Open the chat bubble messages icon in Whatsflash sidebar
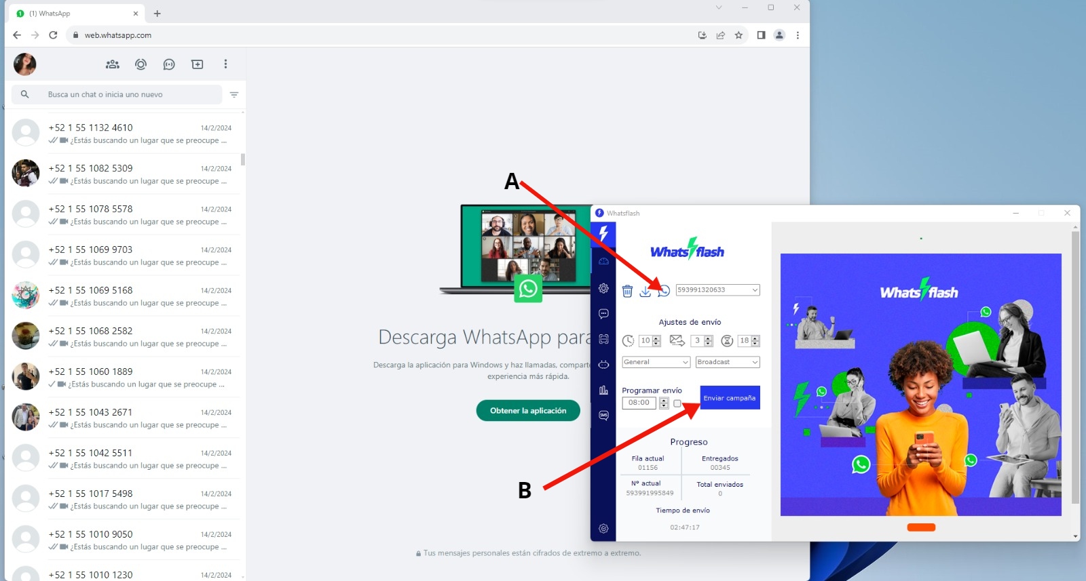Viewport: 1086px width, 581px height. pyautogui.click(x=603, y=314)
